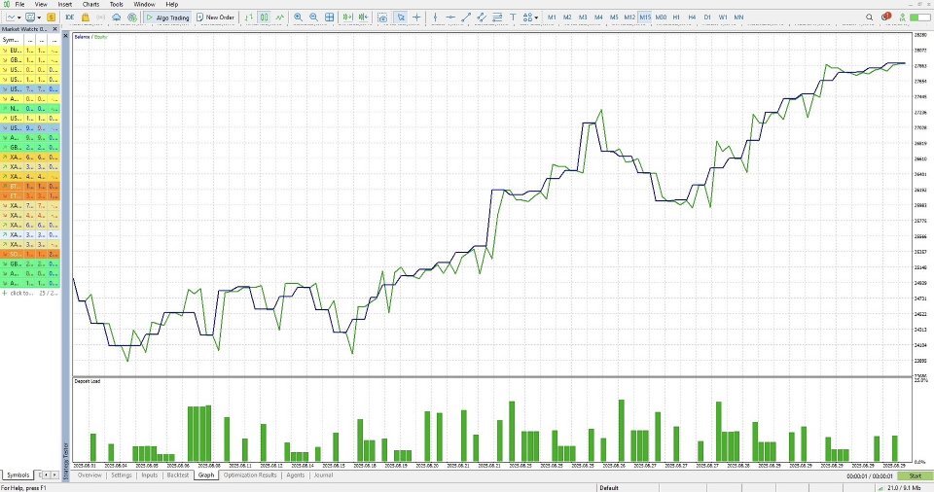Image resolution: width=934 pixels, height=492 pixels.
Task: Switch chart to bar chart style
Action: point(248,18)
